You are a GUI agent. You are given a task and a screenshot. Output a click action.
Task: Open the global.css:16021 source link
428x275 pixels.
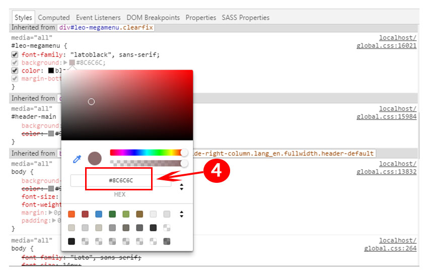coord(386,46)
